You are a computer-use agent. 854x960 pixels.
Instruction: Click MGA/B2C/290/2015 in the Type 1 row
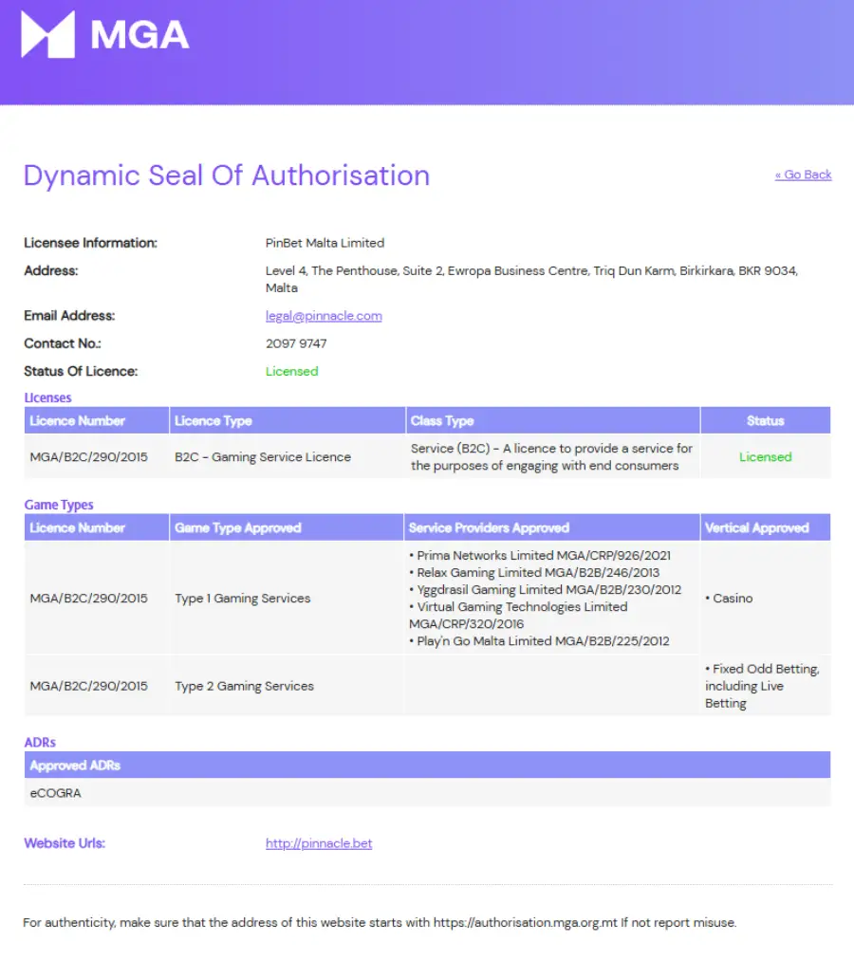pos(89,599)
